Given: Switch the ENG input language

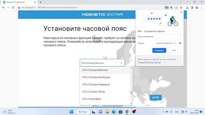Looking at the screenshot, I should pyautogui.click(x=177, y=112).
